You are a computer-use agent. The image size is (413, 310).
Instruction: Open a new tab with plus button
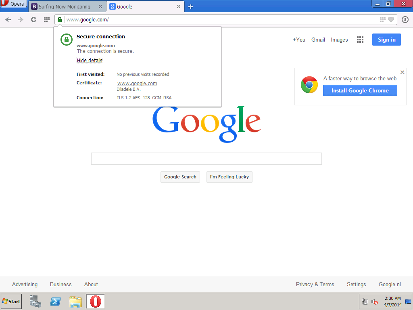(191, 6)
